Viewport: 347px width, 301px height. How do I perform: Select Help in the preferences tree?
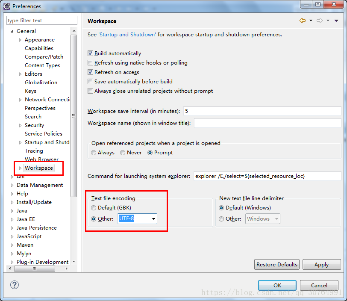coord(22,194)
